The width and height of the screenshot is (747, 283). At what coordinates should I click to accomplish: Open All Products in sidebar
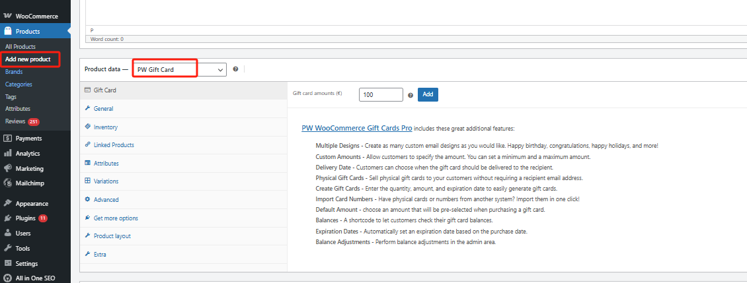click(20, 47)
